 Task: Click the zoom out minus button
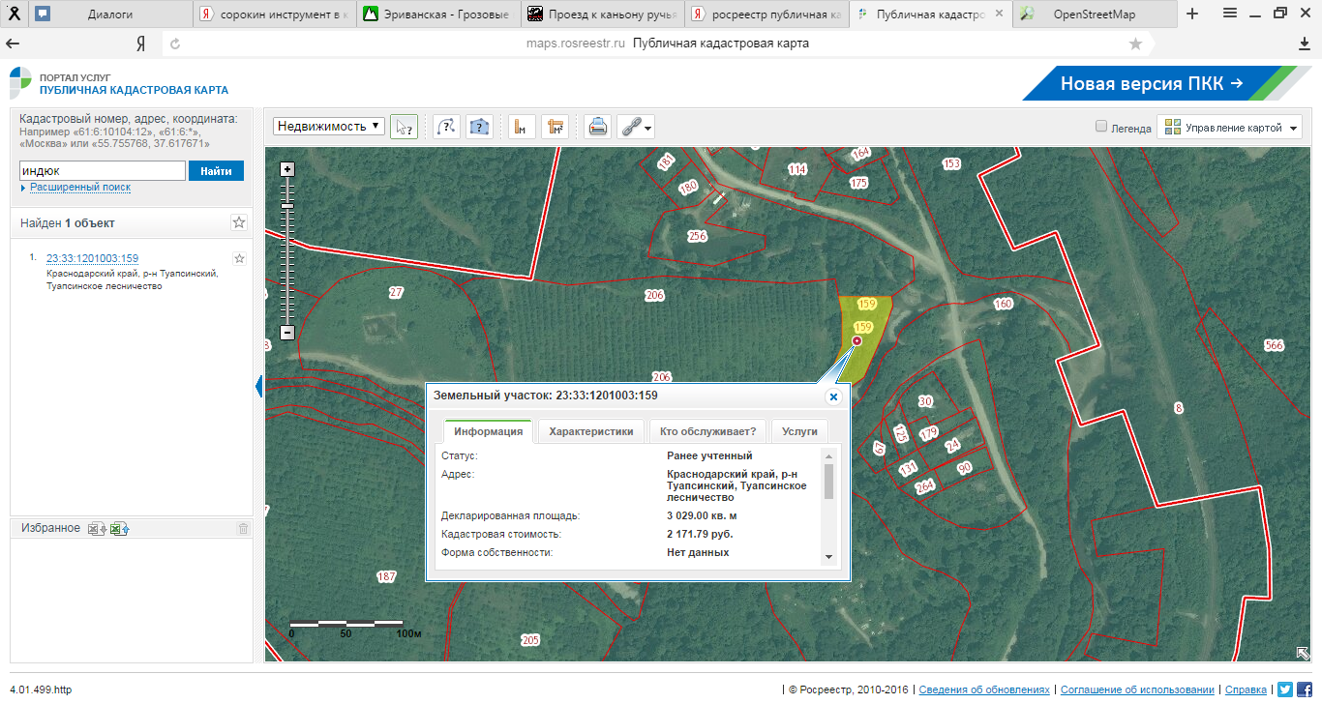click(286, 332)
